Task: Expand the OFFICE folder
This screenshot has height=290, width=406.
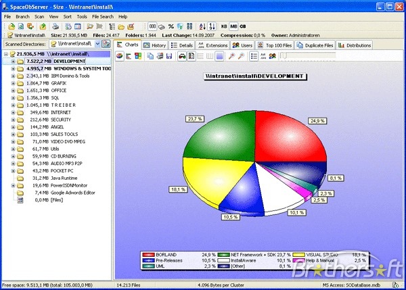Action: pos(13,91)
